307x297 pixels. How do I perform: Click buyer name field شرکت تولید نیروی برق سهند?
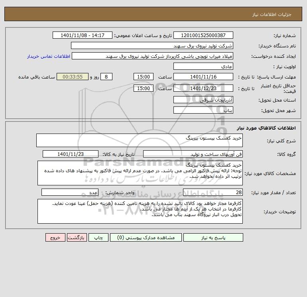pyautogui.click(x=152, y=45)
